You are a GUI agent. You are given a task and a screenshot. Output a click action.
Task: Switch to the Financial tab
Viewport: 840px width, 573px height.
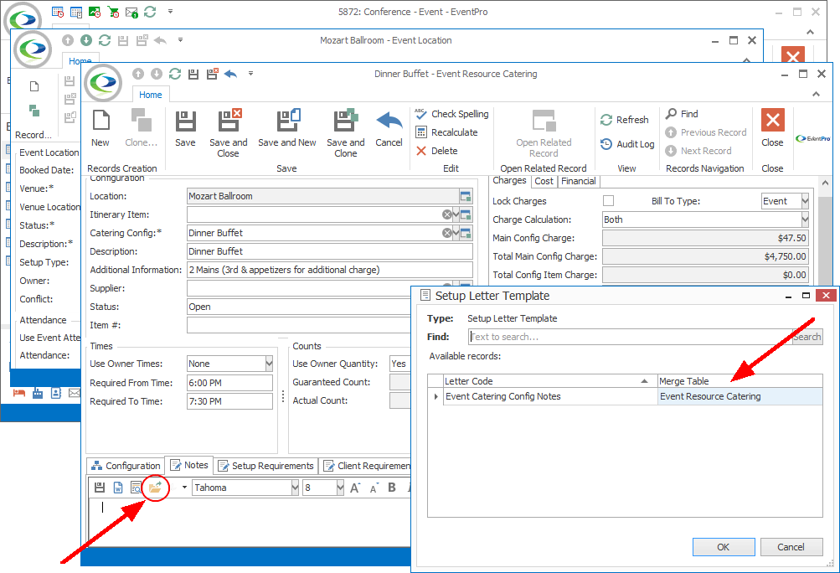[x=579, y=181]
